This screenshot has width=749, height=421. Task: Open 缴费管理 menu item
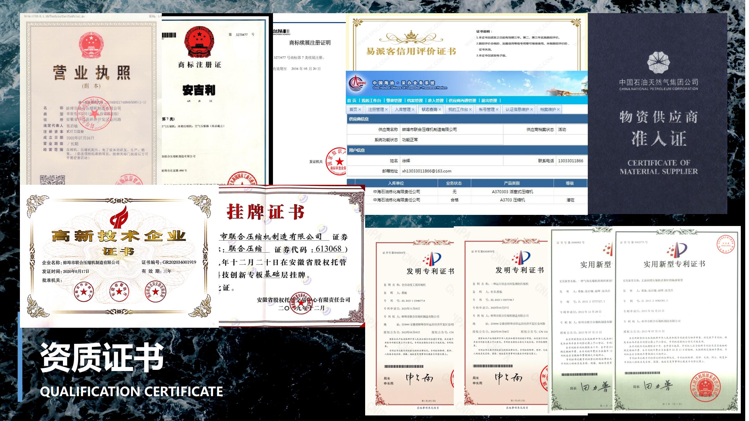394,101
